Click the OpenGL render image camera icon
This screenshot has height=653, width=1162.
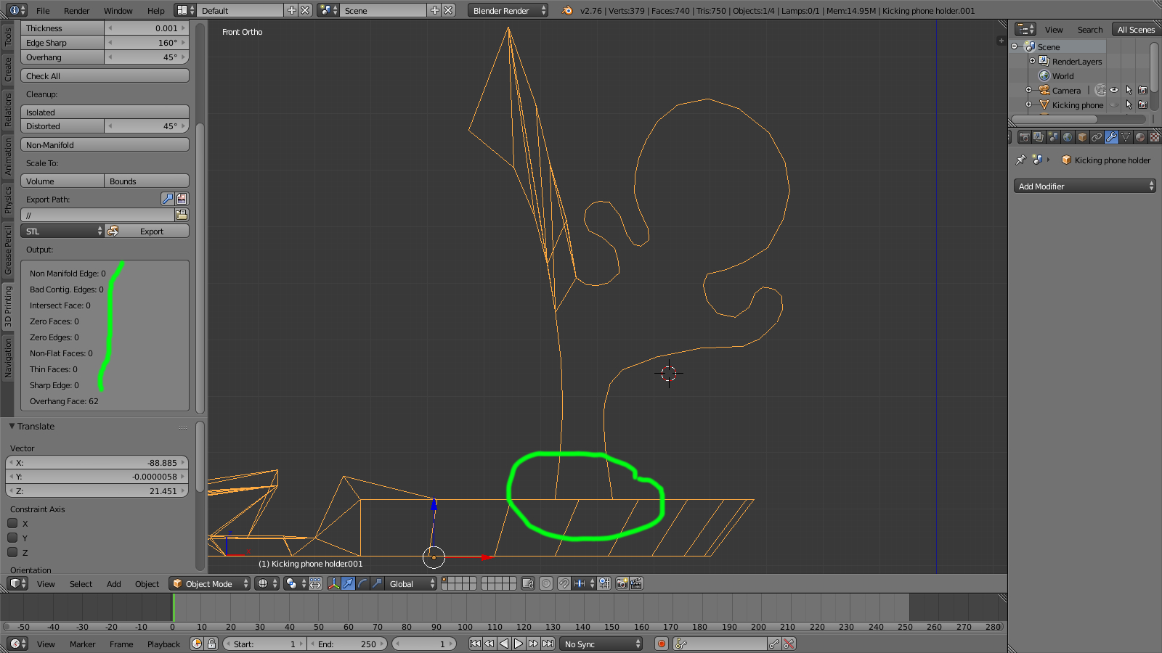(622, 583)
